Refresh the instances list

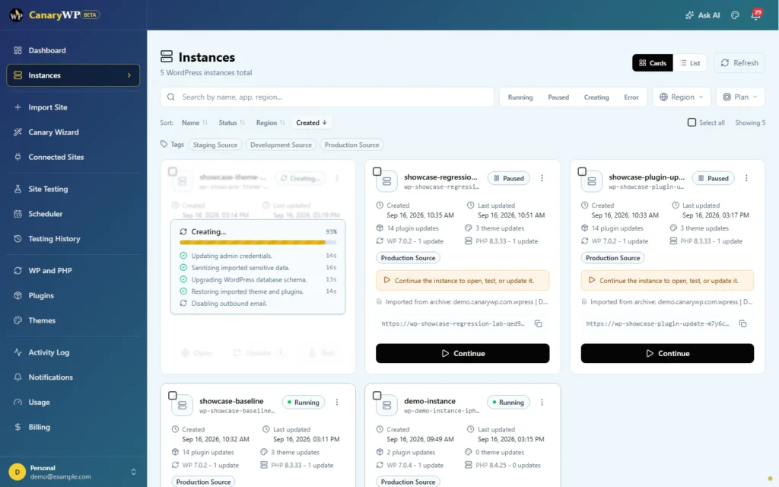(739, 63)
